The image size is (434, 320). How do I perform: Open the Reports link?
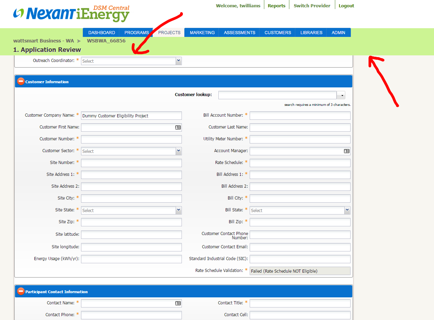[276, 6]
